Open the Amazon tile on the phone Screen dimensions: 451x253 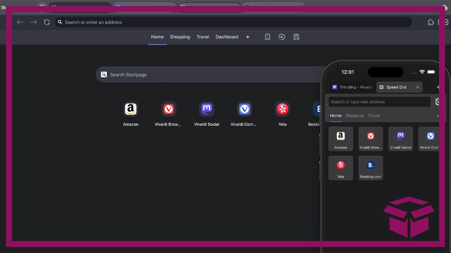pos(341,139)
